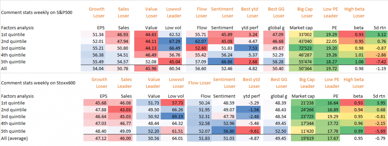Click the 'Comment stats weekly on S&P500' title

point(28,12)
